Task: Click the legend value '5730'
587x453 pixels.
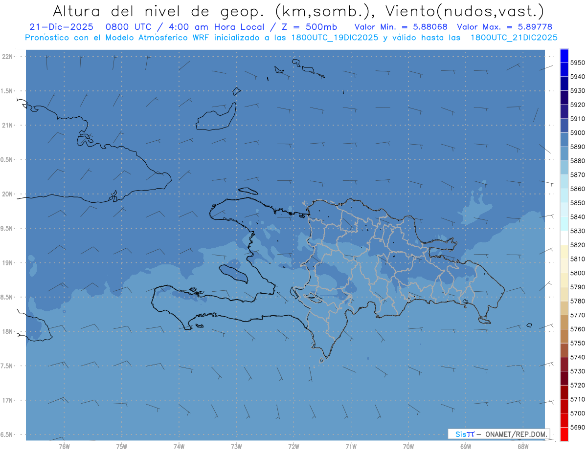Action: [577, 371]
